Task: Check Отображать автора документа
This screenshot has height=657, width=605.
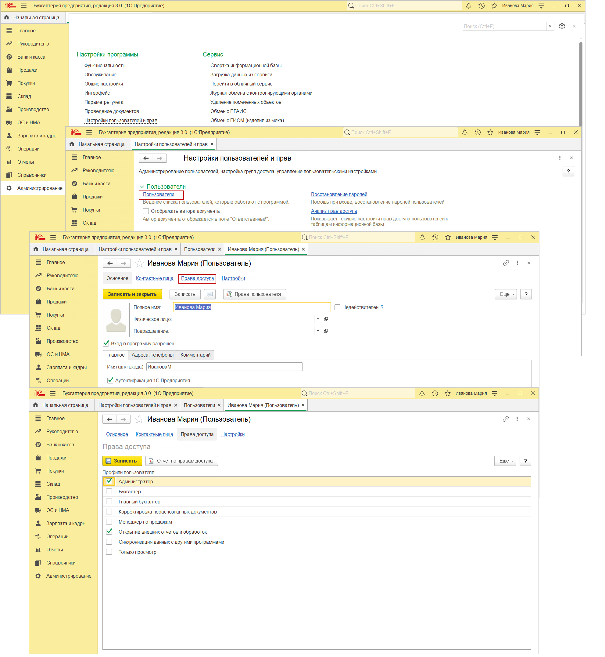Action: pyautogui.click(x=146, y=211)
